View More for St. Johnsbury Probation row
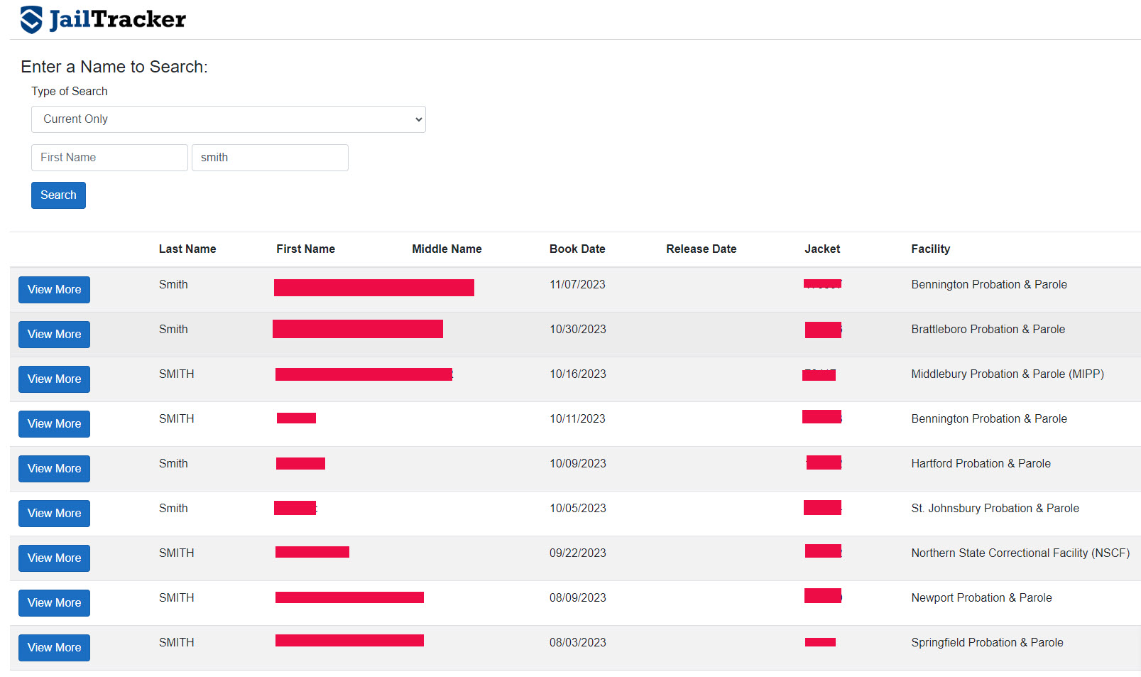Viewport: 1141px width, 677px height. 54,514
